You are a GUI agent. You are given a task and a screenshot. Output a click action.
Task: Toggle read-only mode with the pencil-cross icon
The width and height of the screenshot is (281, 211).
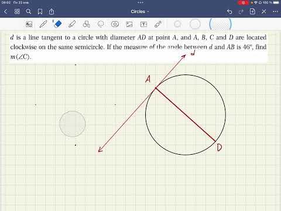pos(264,12)
